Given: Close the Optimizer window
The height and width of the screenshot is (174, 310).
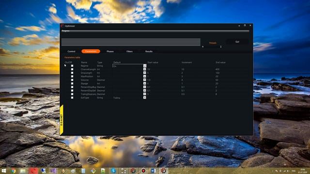Looking at the screenshot, I should [250, 26].
